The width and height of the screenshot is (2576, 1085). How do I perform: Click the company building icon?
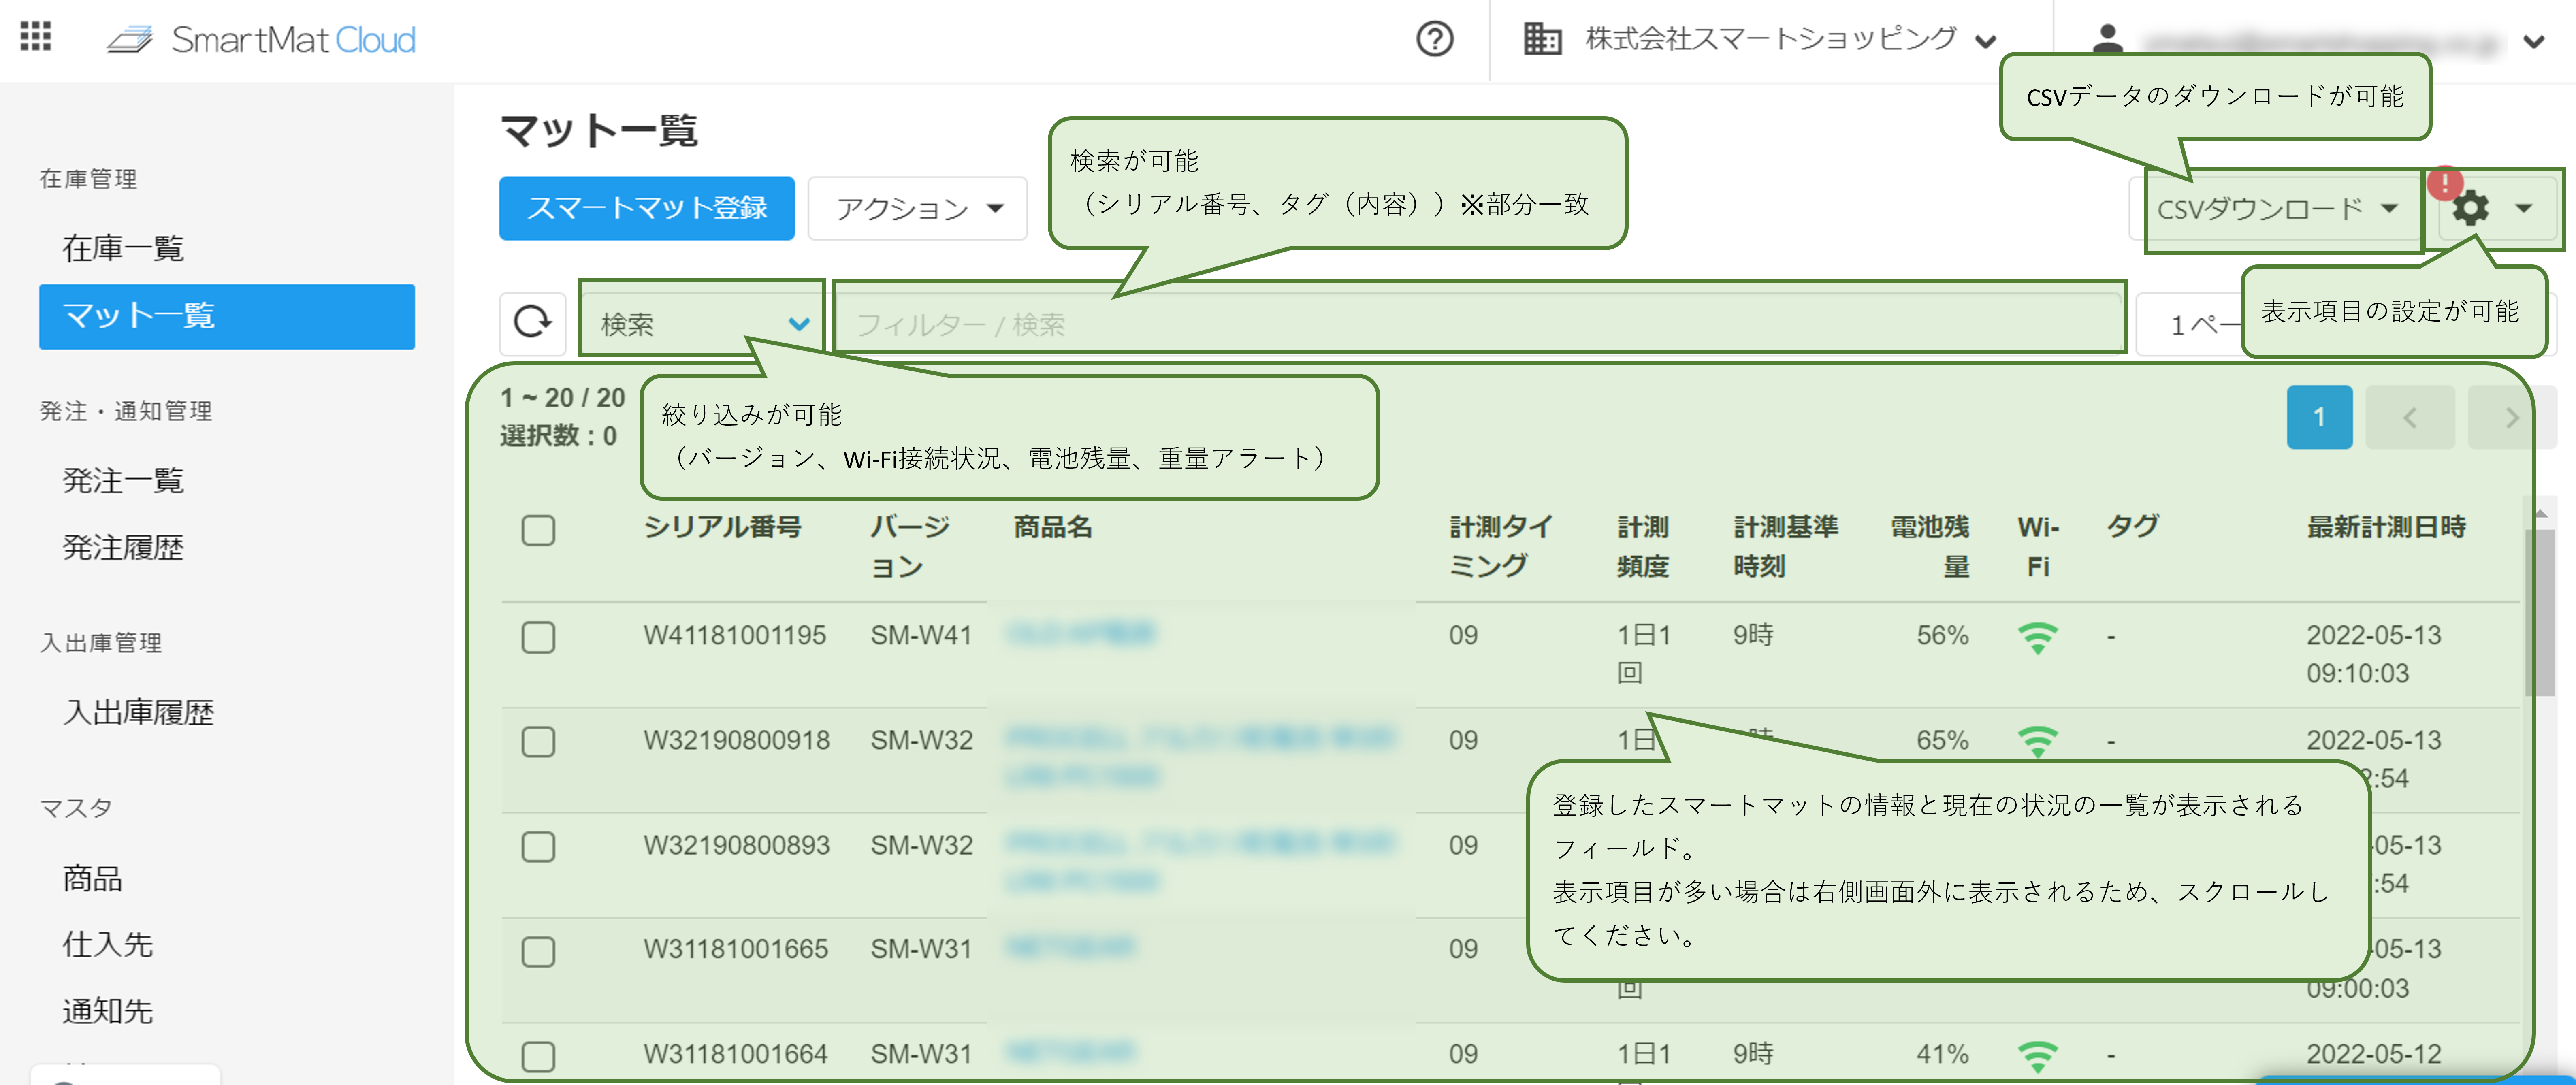(x=1541, y=39)
